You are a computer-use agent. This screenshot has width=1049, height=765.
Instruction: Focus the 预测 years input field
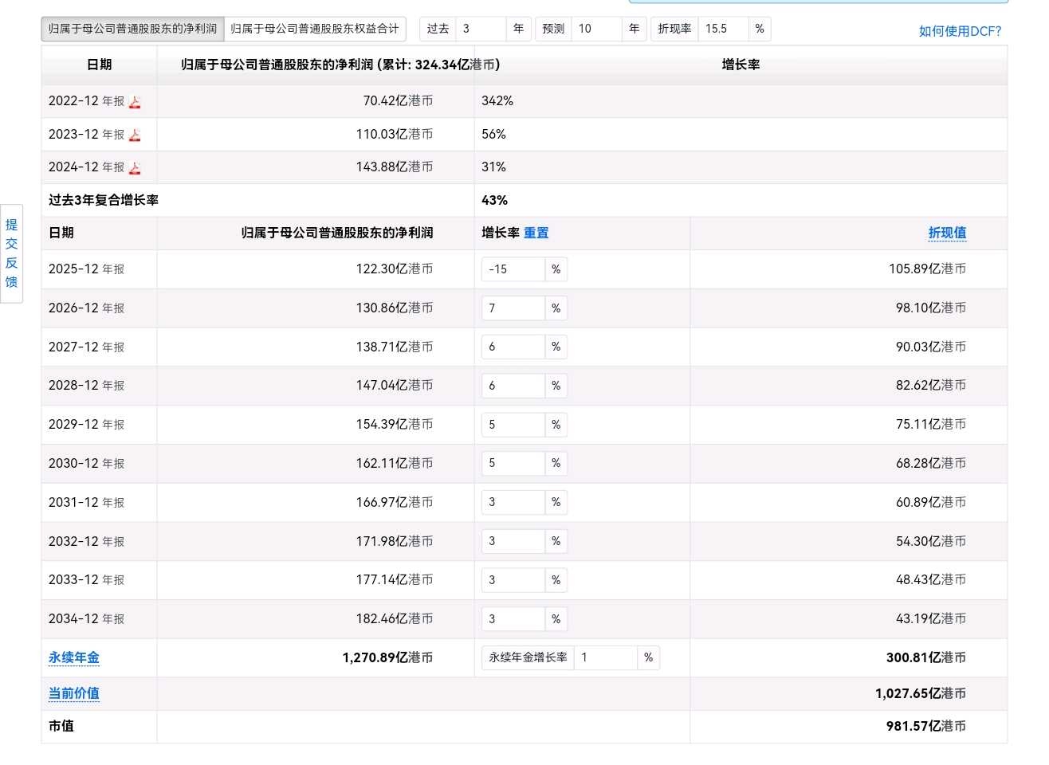pos(596,29)
